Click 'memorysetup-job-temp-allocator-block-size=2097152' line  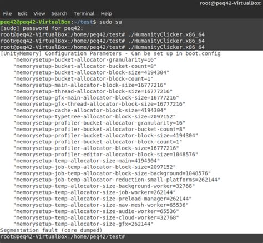[x=94, y=167]
